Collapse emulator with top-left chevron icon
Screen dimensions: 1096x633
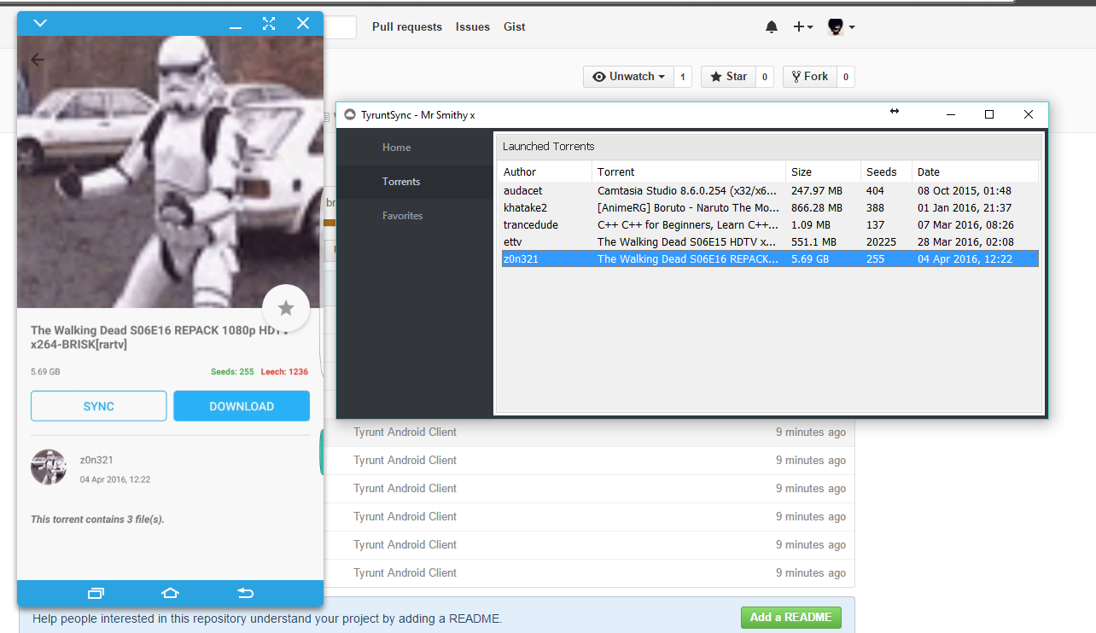pos(39,23)
